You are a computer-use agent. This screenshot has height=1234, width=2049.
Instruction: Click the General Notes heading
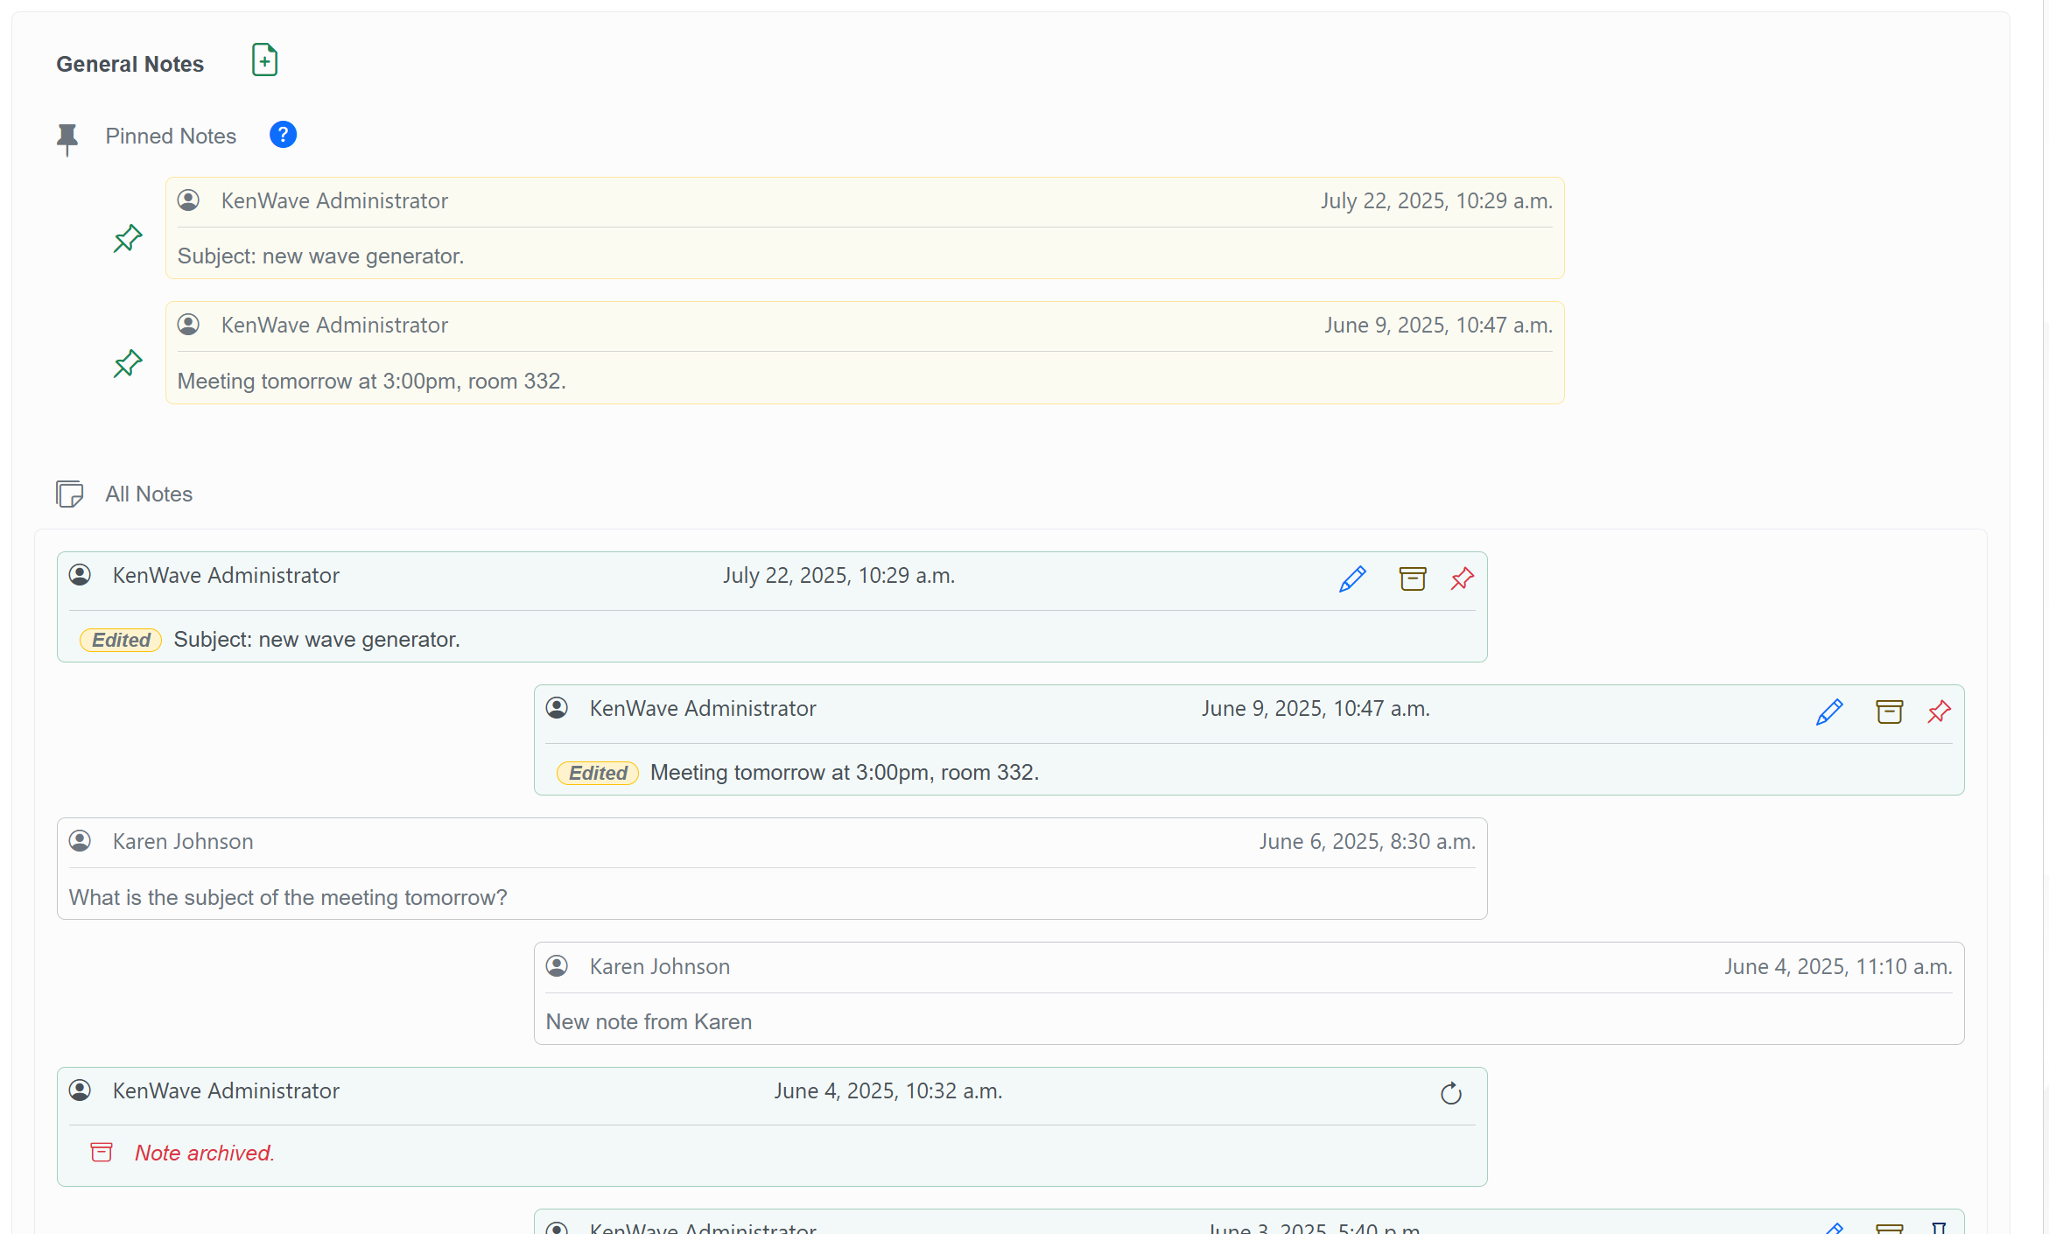click(130, 64)
